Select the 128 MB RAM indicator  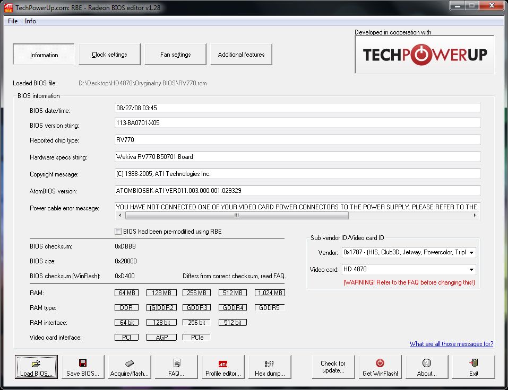click(x=162, y=293)
